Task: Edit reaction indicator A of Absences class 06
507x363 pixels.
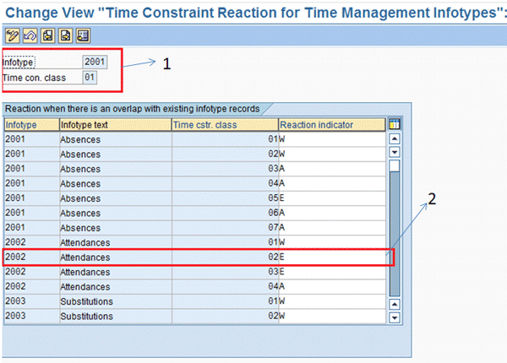Action: point(332,213)
